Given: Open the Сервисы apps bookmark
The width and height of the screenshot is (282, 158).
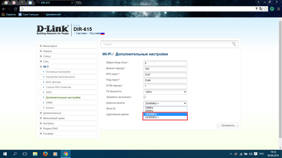Looking at the screenshot, I should 8,14.
